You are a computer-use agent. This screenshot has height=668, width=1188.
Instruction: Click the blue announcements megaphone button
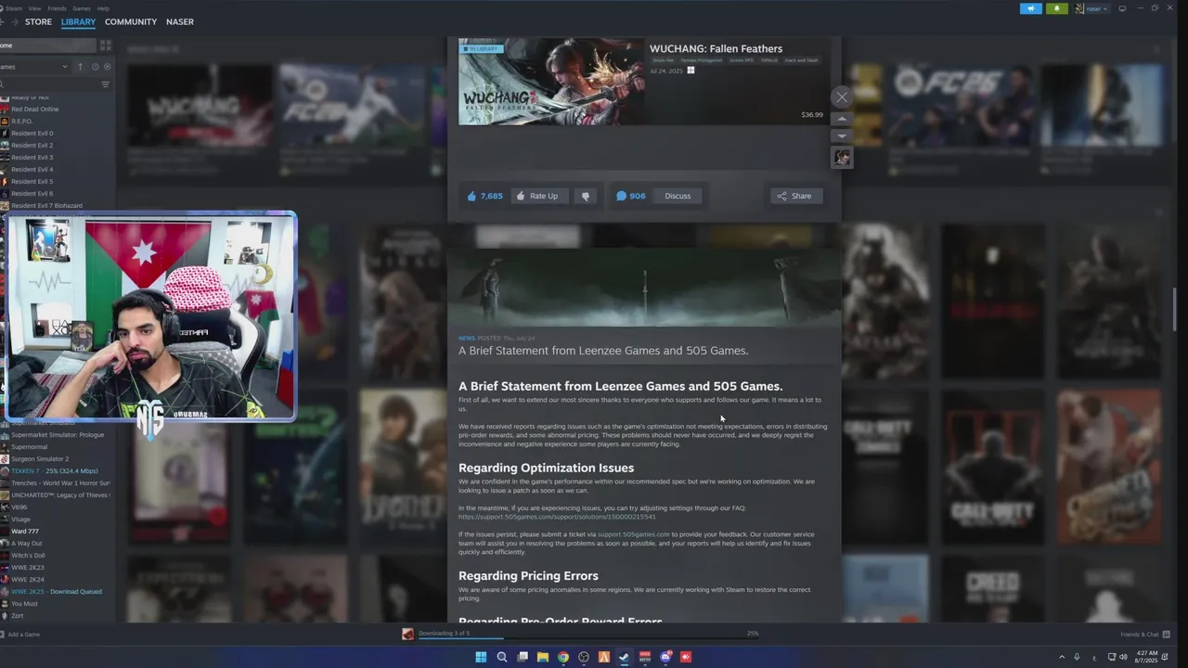click(x=1031, y=8)
